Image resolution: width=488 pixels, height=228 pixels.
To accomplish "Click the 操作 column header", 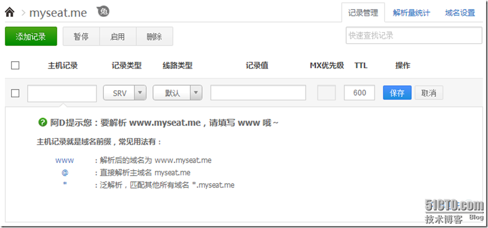I will point(403,65).
